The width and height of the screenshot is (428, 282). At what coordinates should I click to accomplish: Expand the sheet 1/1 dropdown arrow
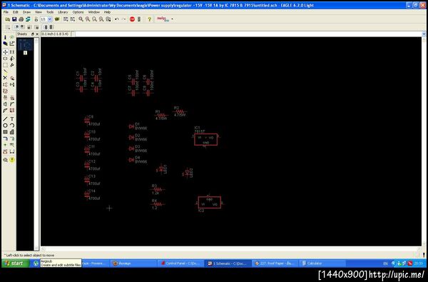click(50, 19)
